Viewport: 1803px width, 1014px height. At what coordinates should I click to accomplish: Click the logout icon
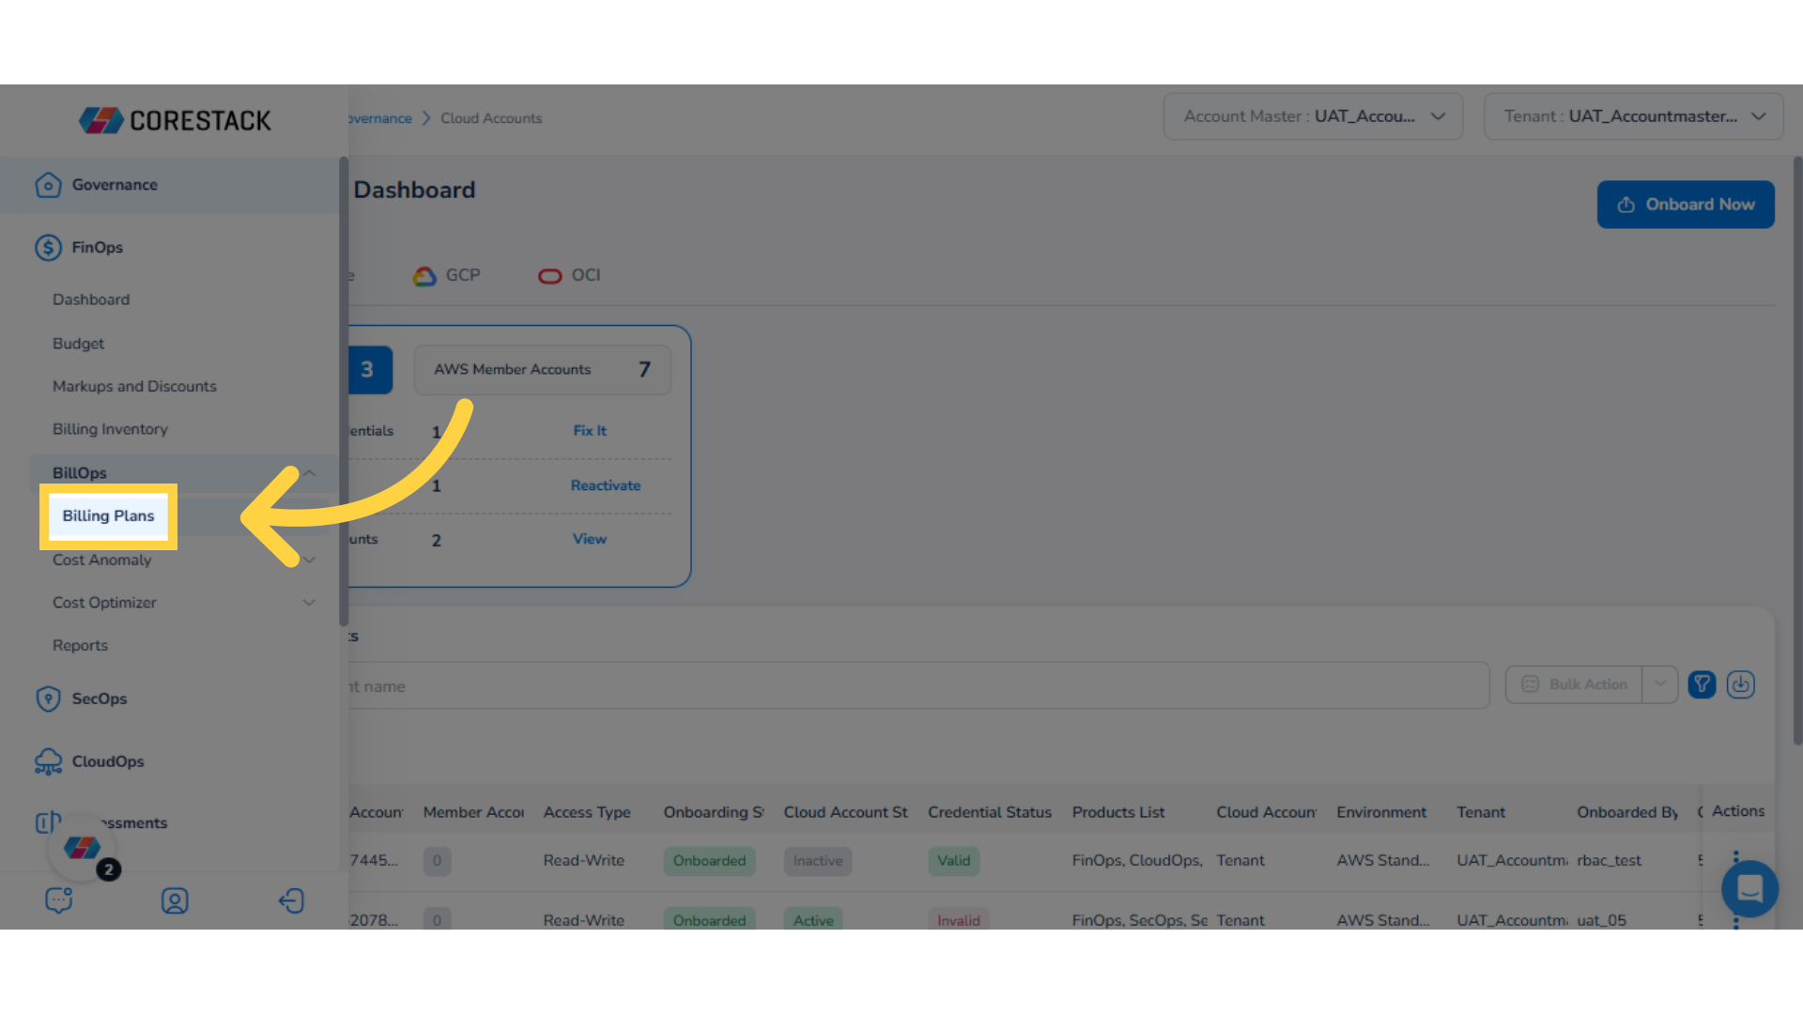coord(291,900)
